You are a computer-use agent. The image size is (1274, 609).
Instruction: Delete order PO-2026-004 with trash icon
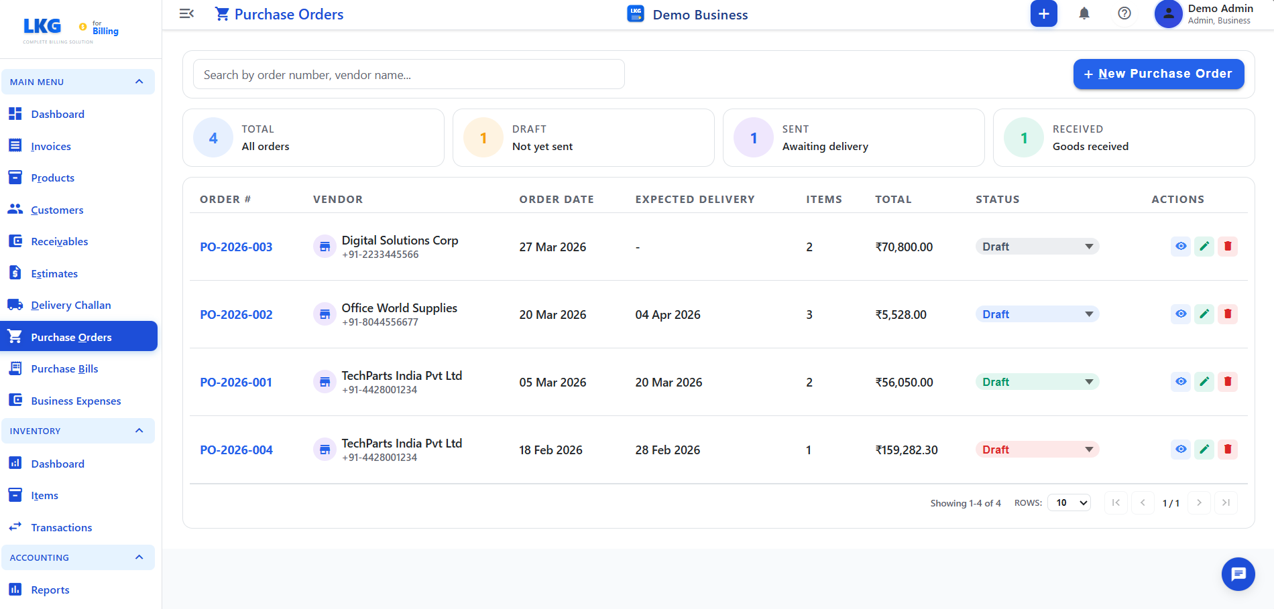[x=1228, y=450]
